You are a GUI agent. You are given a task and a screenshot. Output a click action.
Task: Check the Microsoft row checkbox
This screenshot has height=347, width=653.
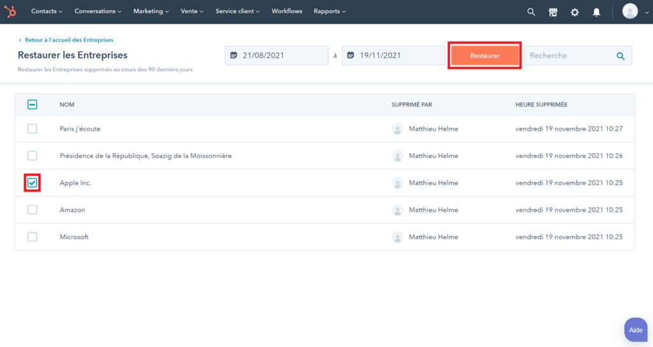(32, 237)
